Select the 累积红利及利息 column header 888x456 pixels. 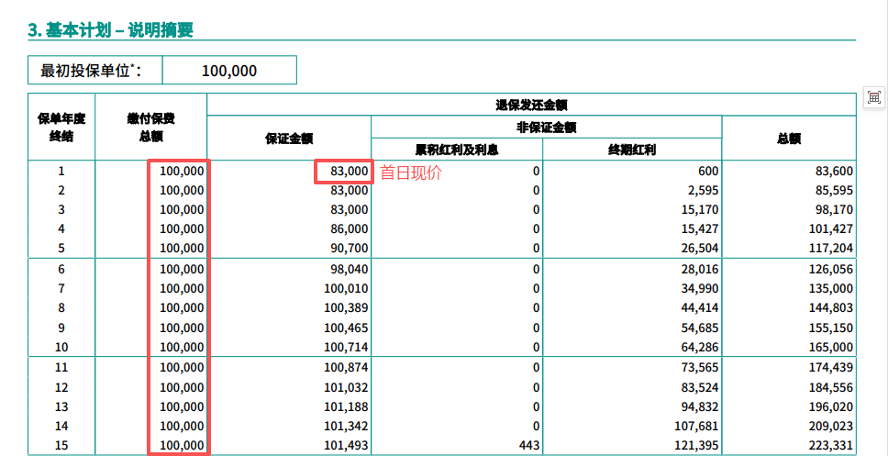click(x=457, y=149)
